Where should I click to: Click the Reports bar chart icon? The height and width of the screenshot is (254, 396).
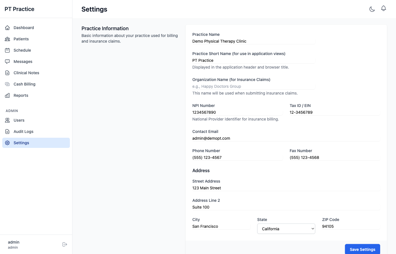(x=7, y=95)
